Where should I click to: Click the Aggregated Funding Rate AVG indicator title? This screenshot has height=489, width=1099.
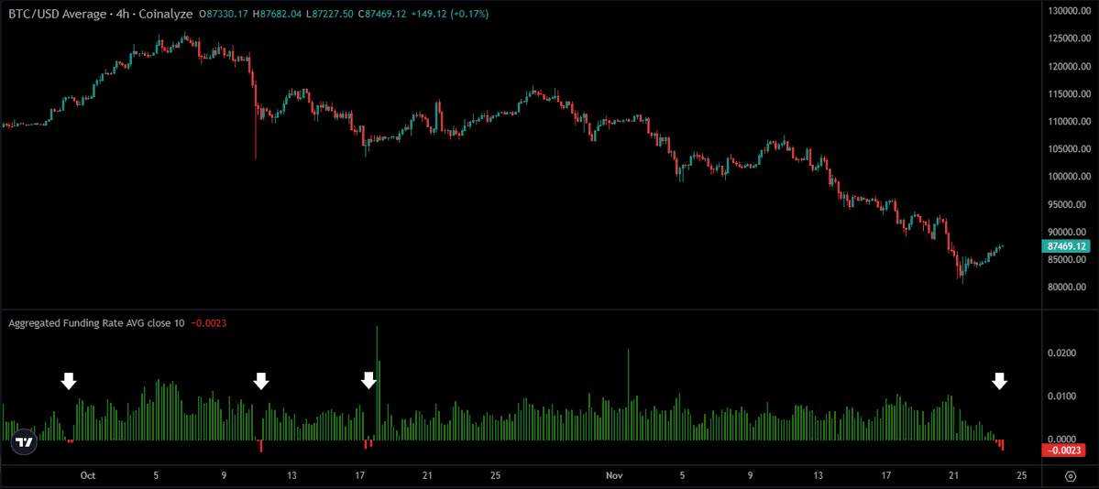click(97, 323)
